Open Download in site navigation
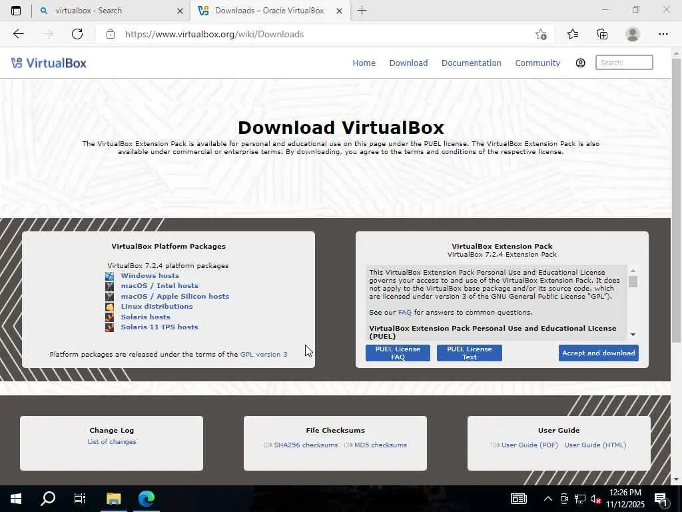The width and height of the screenshot is (682, 512). (x=408, y=63)
